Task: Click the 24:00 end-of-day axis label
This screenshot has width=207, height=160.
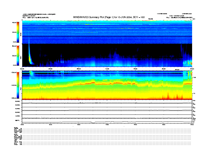Action: point(192,69)
